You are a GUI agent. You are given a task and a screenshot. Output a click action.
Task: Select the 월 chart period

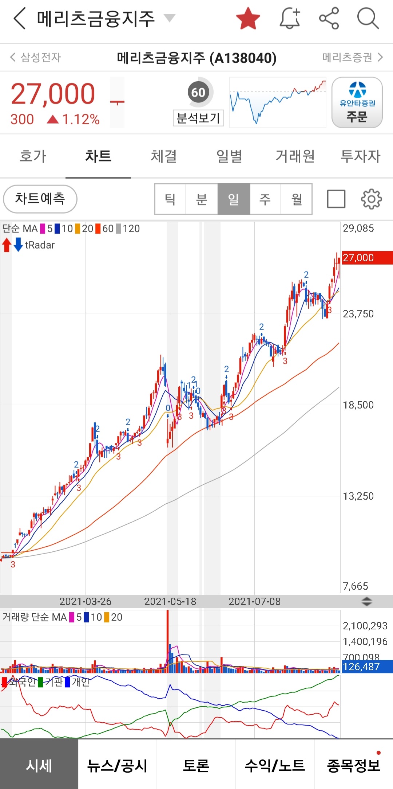tap(297, 199)
